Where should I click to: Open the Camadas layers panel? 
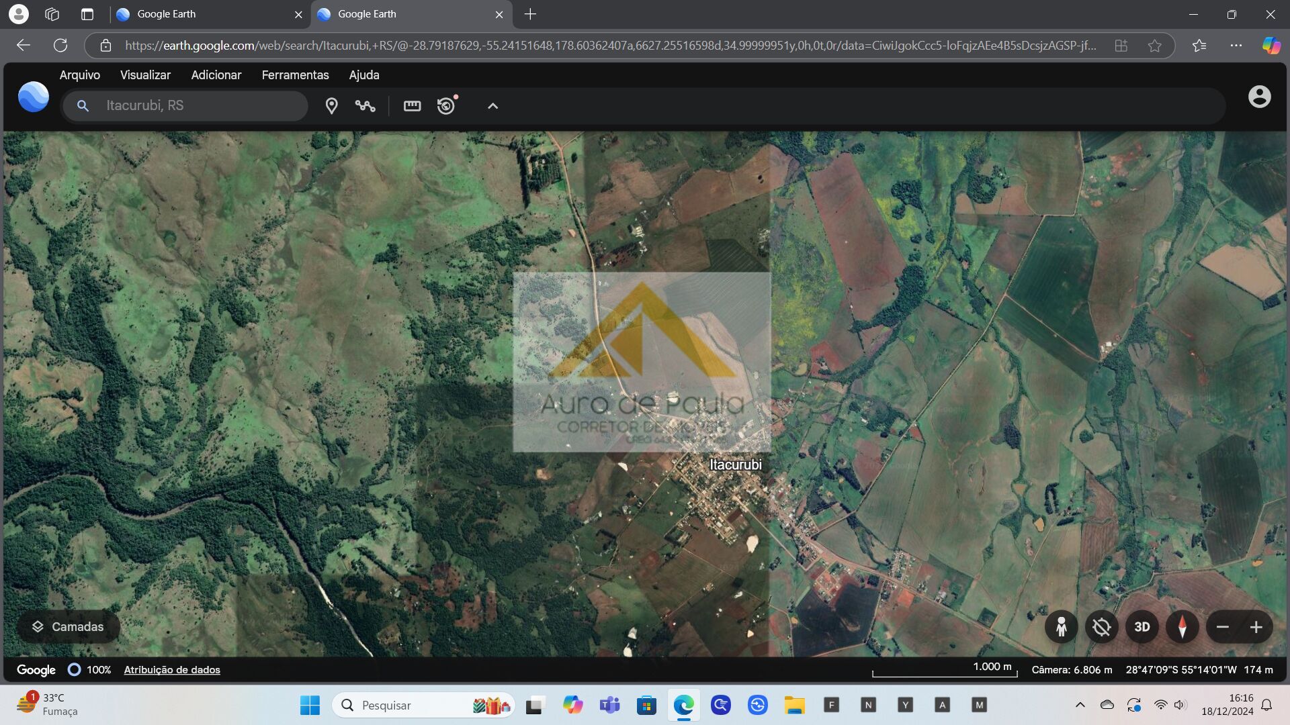(x=69, y=626)
